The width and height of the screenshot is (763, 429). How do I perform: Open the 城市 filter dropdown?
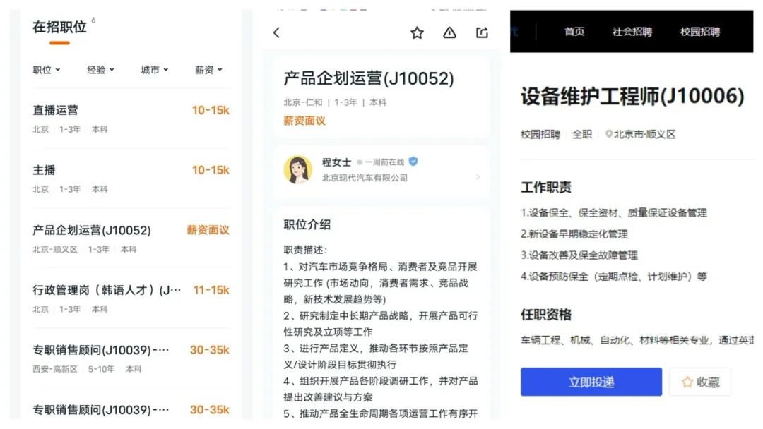[x=154, y=70]
